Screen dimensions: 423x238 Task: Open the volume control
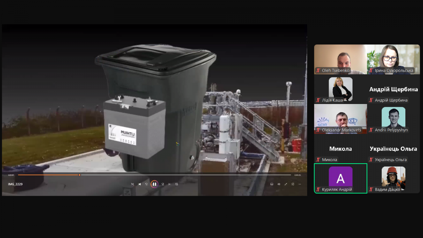point(279,184)
